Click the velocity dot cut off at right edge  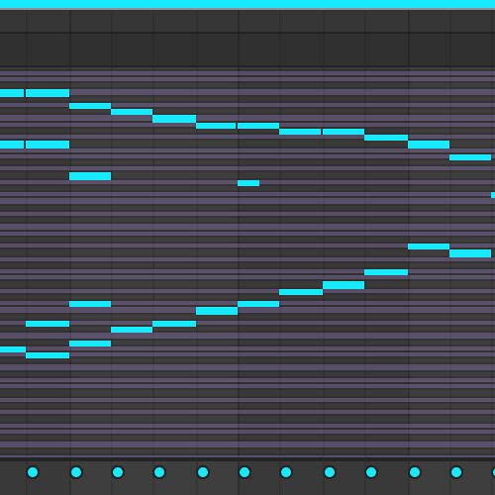coord(493,472)
